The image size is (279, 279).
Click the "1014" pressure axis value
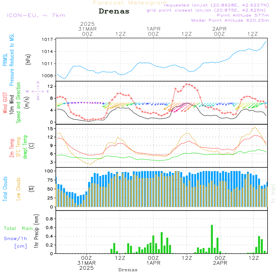pos(47,52)
